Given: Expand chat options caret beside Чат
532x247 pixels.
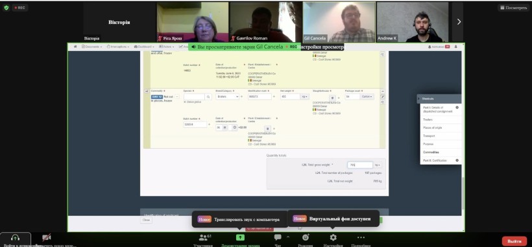Looking at the screenshot, I should [288, 237].
